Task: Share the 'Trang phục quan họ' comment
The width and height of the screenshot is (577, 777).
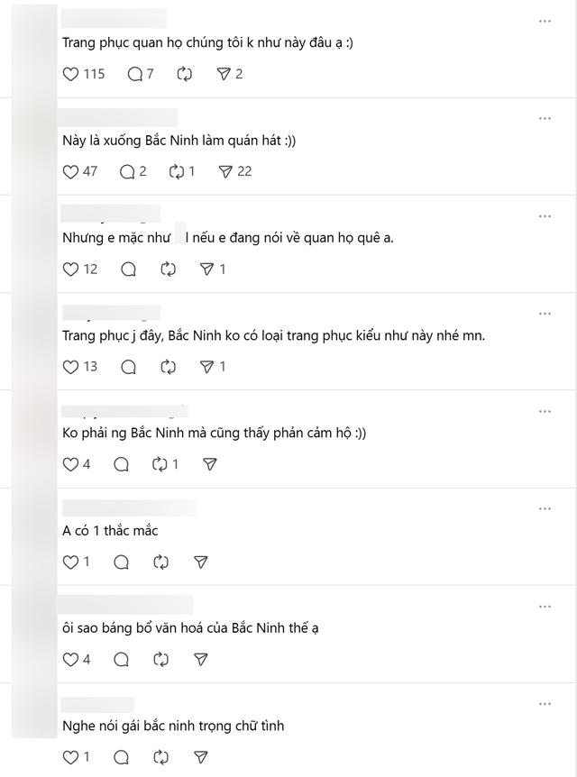Action: 224,74
